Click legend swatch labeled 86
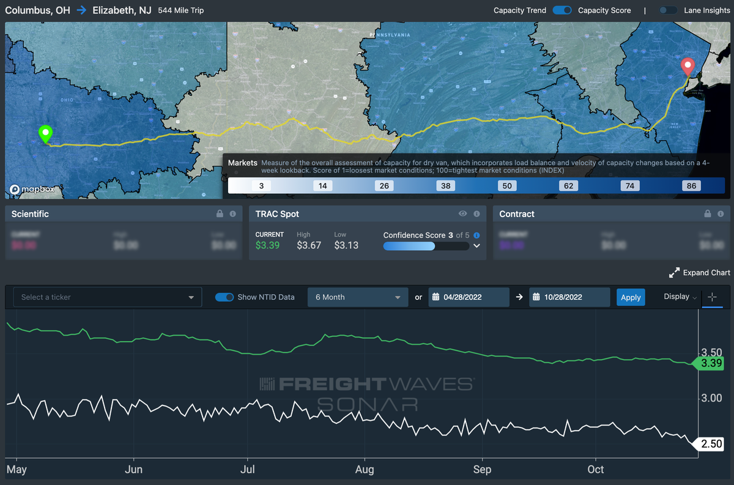 [692, 186]
